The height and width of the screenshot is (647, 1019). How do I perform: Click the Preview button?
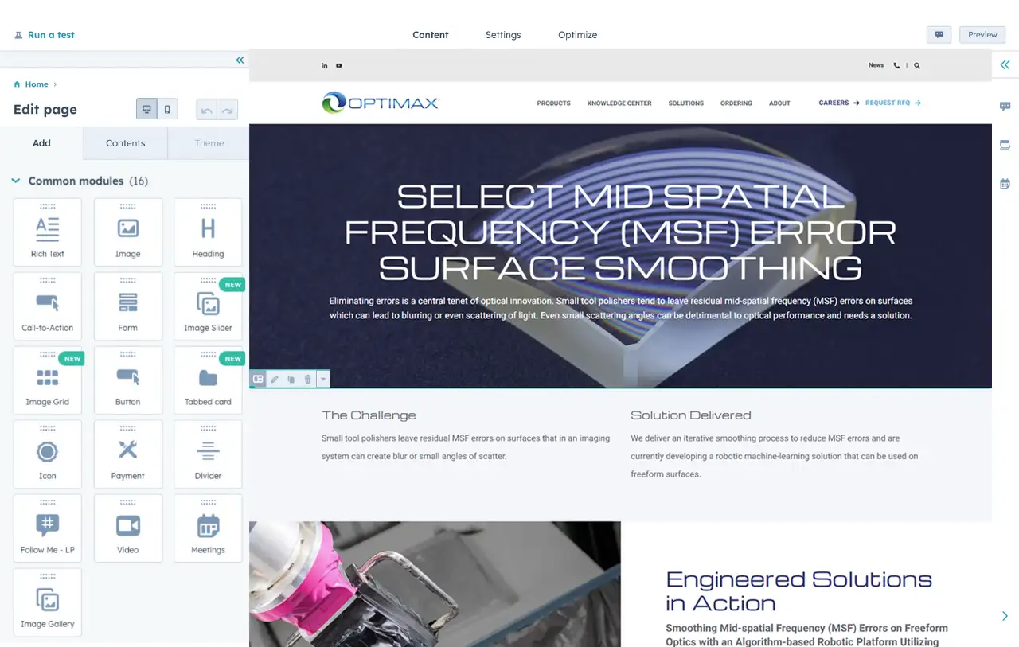pos(982,35)
